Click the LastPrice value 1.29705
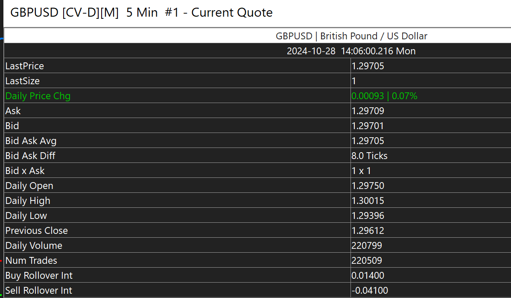Screen dimensions: 511x298 368,66
